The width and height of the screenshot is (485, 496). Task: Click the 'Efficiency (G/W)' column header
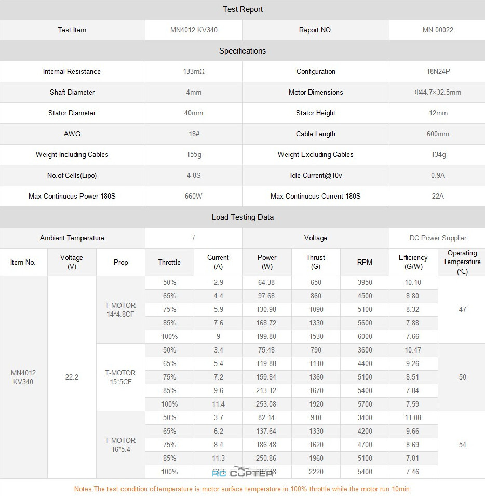click(x=413, y=262)
